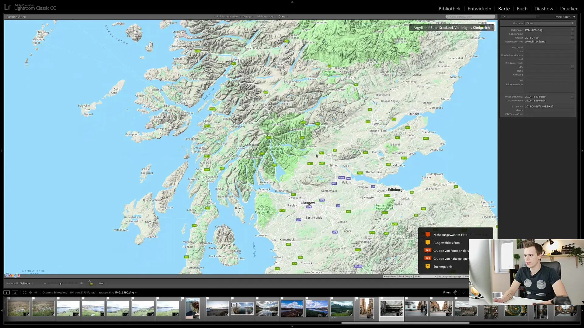Screen dimensions: 584x328
Task: Click the icon beside Metadatenstatus
Action: [x=572, y=42]
